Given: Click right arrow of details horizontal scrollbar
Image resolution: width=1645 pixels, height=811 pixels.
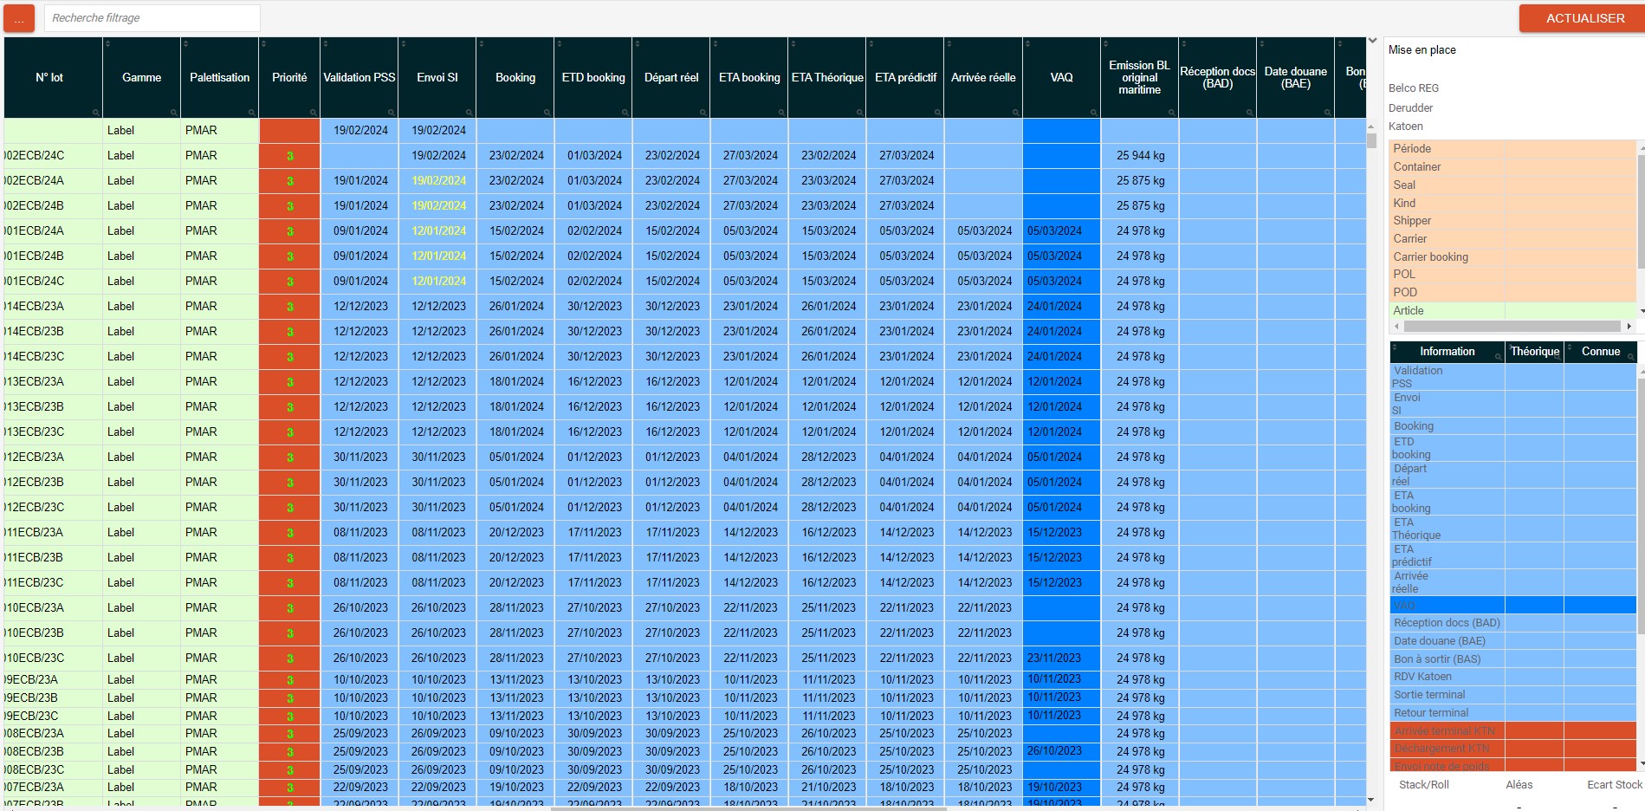Looking at the screenshot, I should point(1629,327).
